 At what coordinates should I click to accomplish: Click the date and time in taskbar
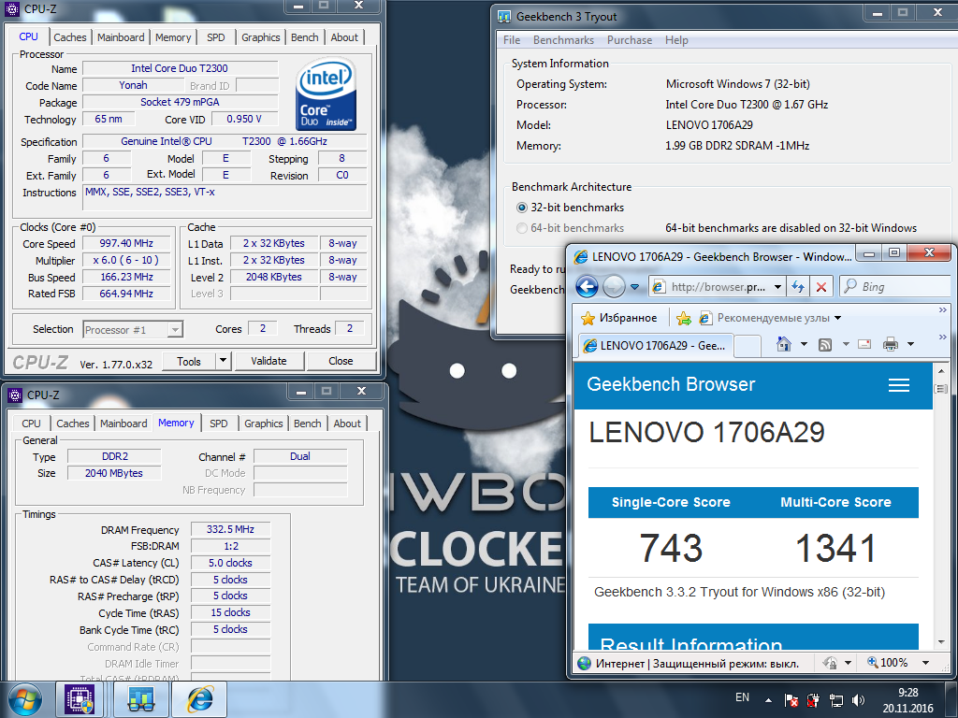click(907, 700)
